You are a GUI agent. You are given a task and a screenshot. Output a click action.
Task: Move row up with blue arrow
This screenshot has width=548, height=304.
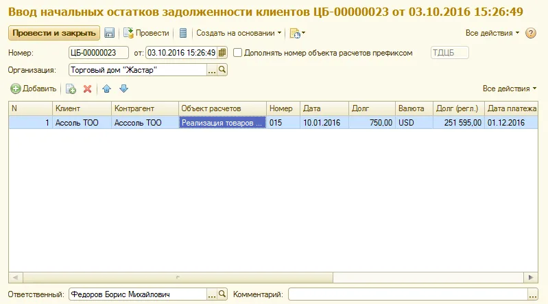[x=106, y=89]
